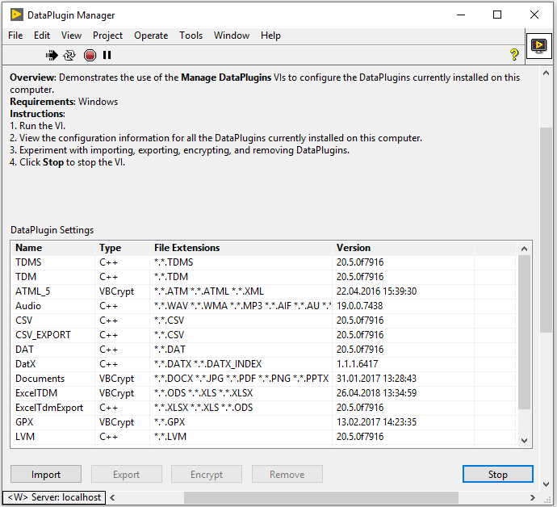Click the Run Continuously toolbar icon

point(69,56)
